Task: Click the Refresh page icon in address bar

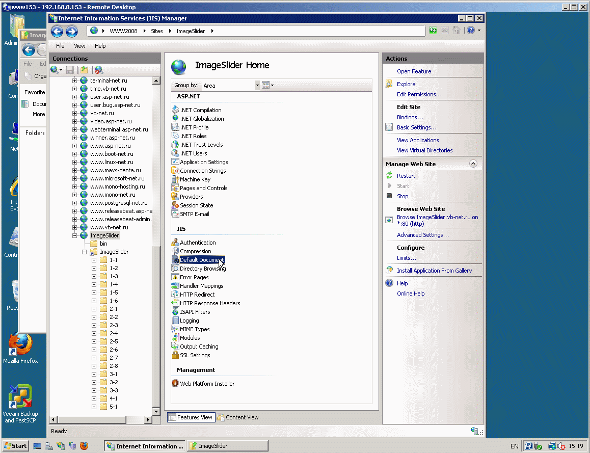Action: click(x=433, y=31)
